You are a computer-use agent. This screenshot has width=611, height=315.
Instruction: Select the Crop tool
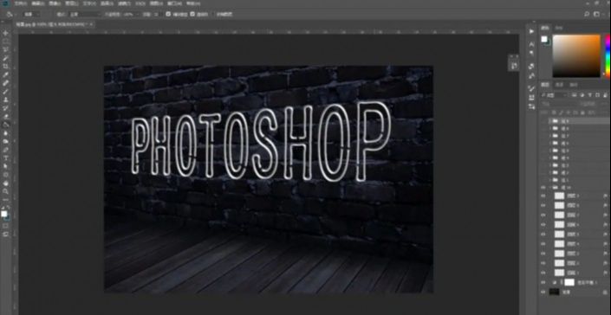coord(5,66)
